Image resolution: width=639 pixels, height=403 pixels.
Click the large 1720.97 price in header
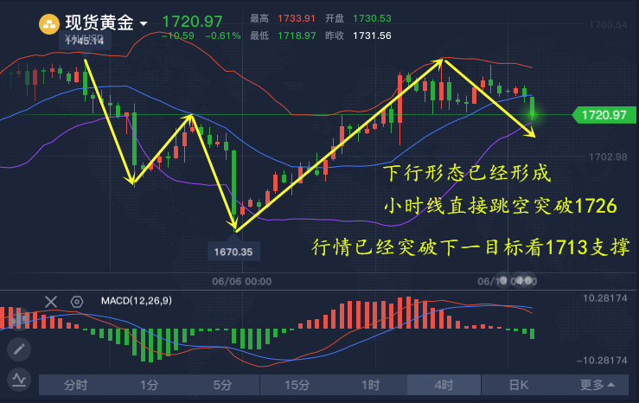coord(191,22)
